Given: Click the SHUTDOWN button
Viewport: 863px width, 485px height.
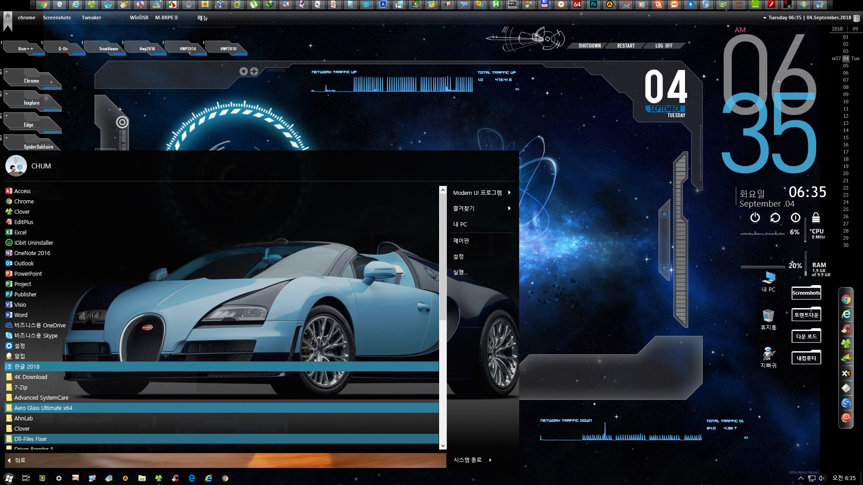Looking at the screenshot, I should pyautogui.click(x=589, y=46).
